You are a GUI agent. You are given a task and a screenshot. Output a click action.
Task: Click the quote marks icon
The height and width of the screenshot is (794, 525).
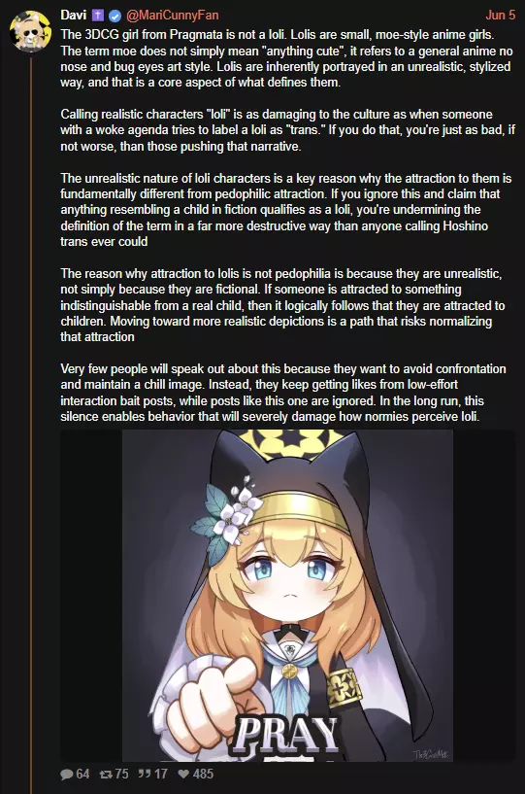click(146, 774)
